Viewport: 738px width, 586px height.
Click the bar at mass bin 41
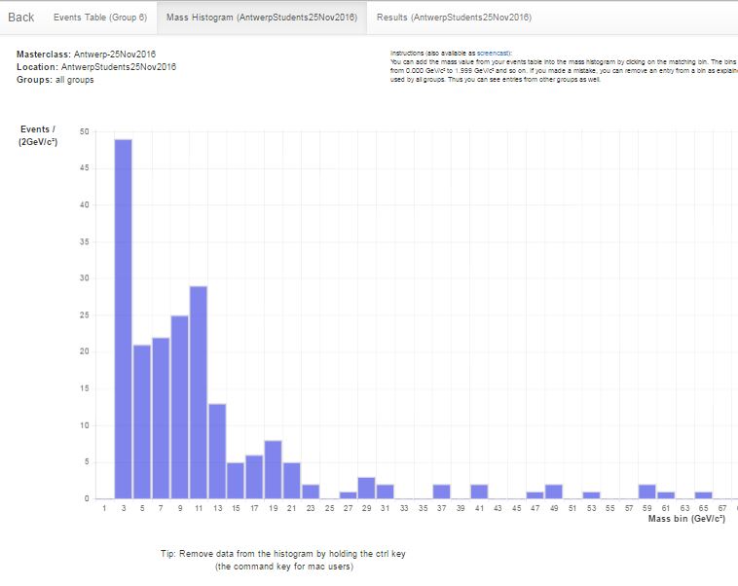pos(479,492)
